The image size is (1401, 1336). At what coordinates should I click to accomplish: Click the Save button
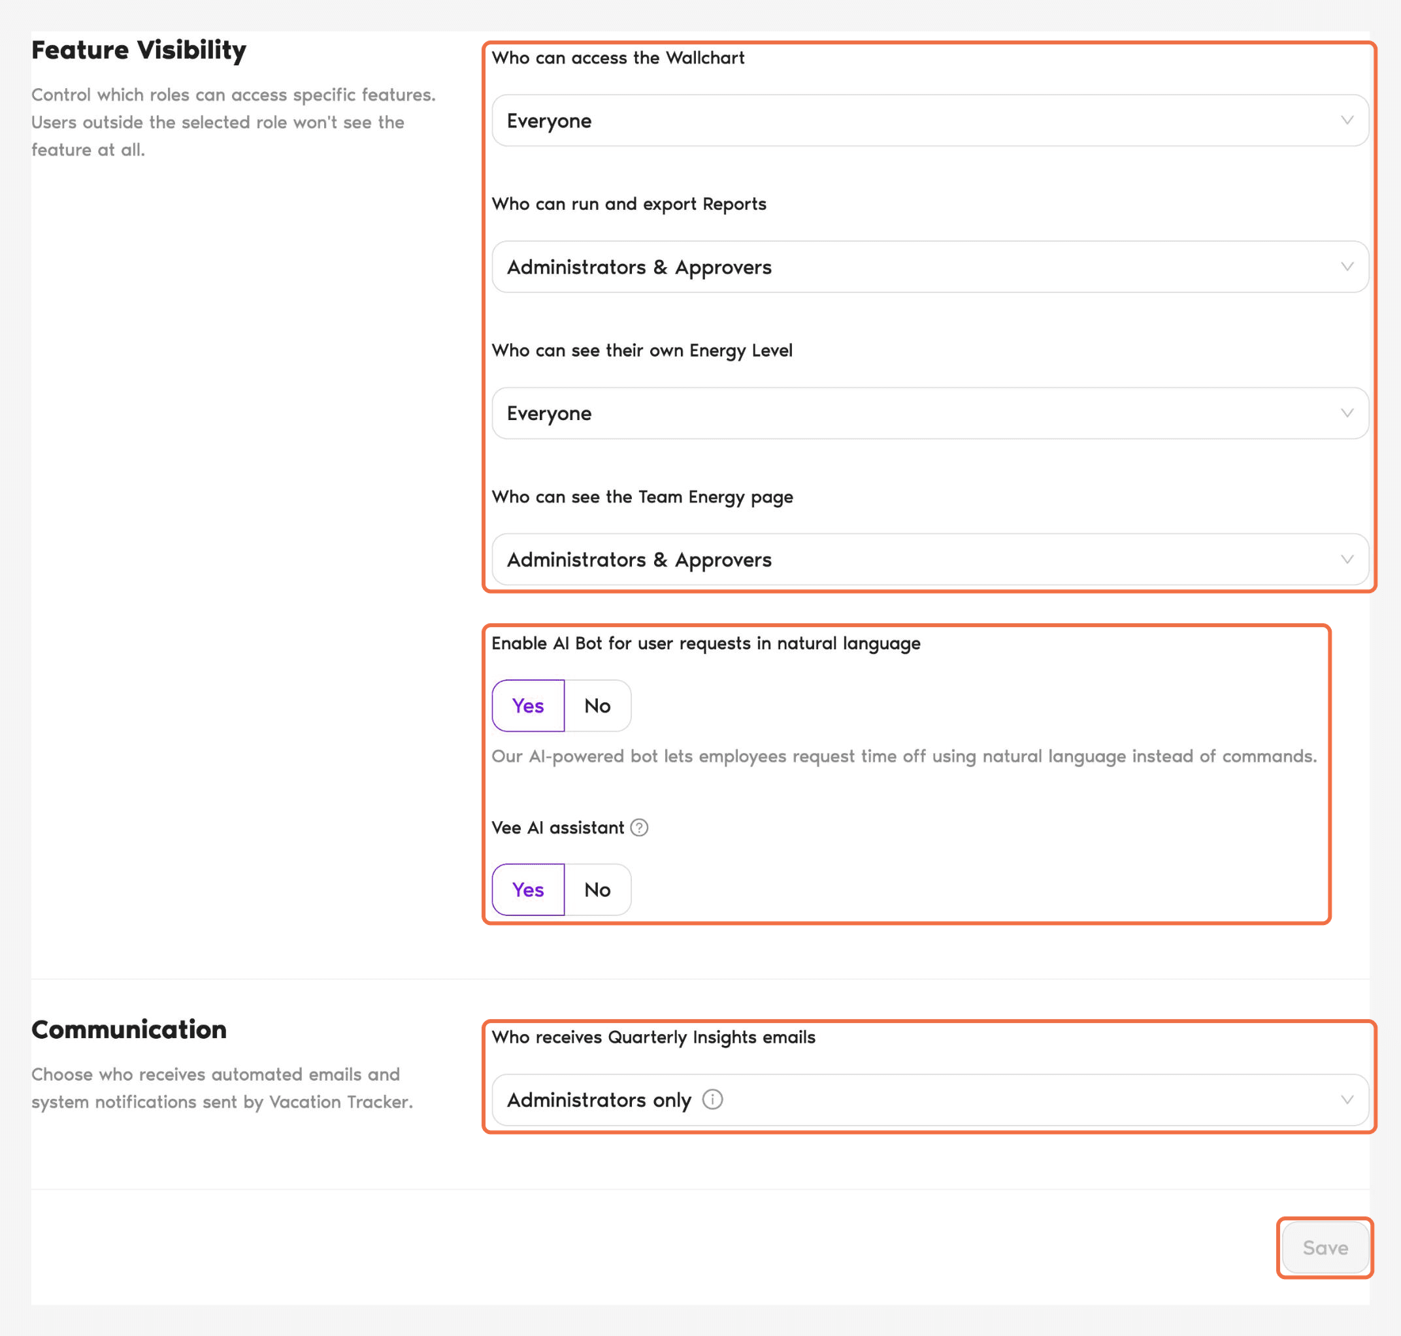[x=1325, y=1248]
